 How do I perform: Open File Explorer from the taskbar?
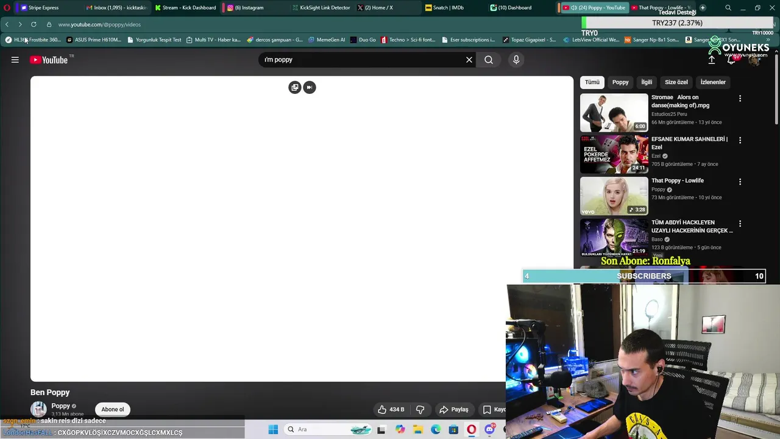tap(418, 429)
